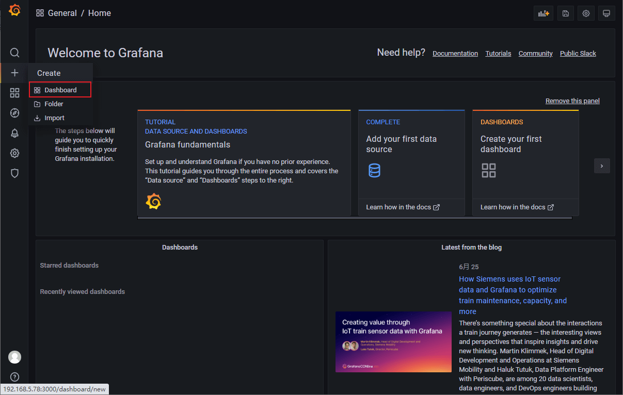Click Remove this panel link
Screen dimensions: 623x395
pos(572,101)
